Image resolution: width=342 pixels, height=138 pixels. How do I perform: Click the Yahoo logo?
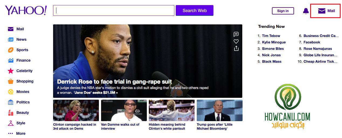(26, 10)
